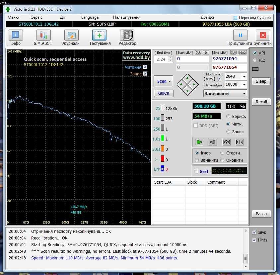The width and height of the screenshot is (280, 275).
Task: Reset Start LBA with the 0 button
Action: [206, 52]
